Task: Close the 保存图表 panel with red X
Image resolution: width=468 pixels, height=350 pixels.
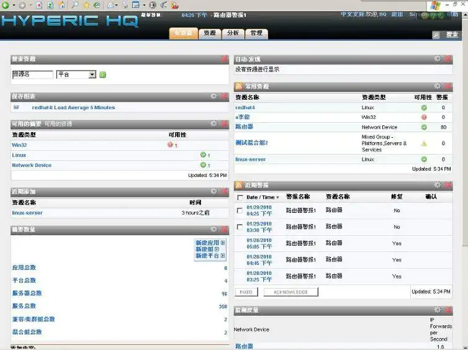Action: 225,96
